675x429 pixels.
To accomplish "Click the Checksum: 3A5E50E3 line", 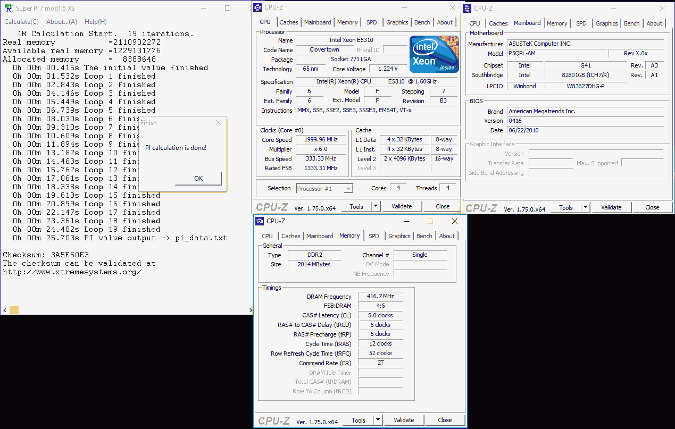I will [46, 255].
